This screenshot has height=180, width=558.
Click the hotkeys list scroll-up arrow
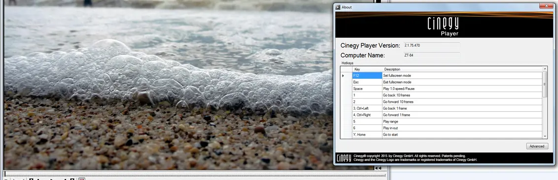pos(545,68)
